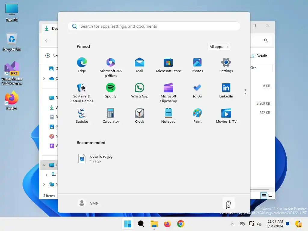This screenshot has width=308, height=231.
Task: Launch the Photos app
Action: coord(197,65)
